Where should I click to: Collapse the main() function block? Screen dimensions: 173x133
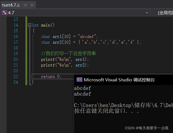[29, 25]
